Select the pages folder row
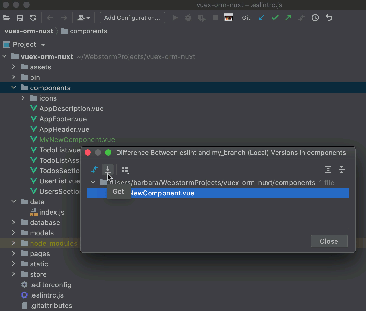The image size is (366, 311). click(x=40, y=253)
